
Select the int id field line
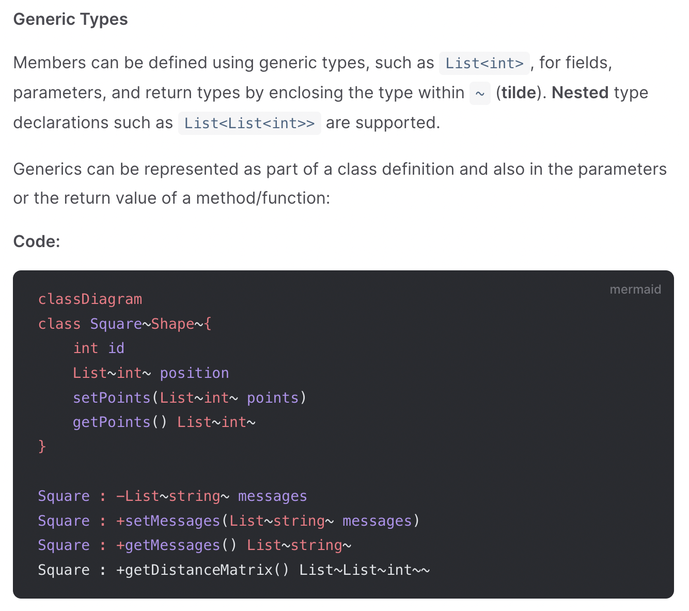[x=99, y=348]
